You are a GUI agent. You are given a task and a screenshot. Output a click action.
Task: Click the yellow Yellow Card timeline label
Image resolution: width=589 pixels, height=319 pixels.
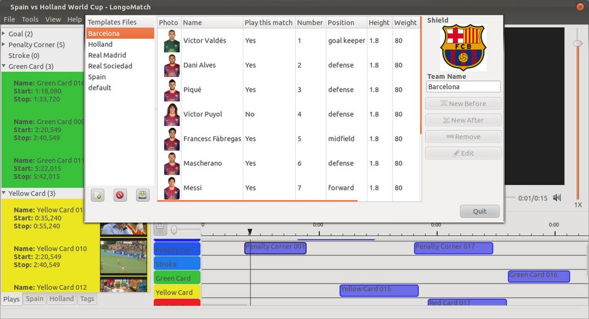click(177, 293)
